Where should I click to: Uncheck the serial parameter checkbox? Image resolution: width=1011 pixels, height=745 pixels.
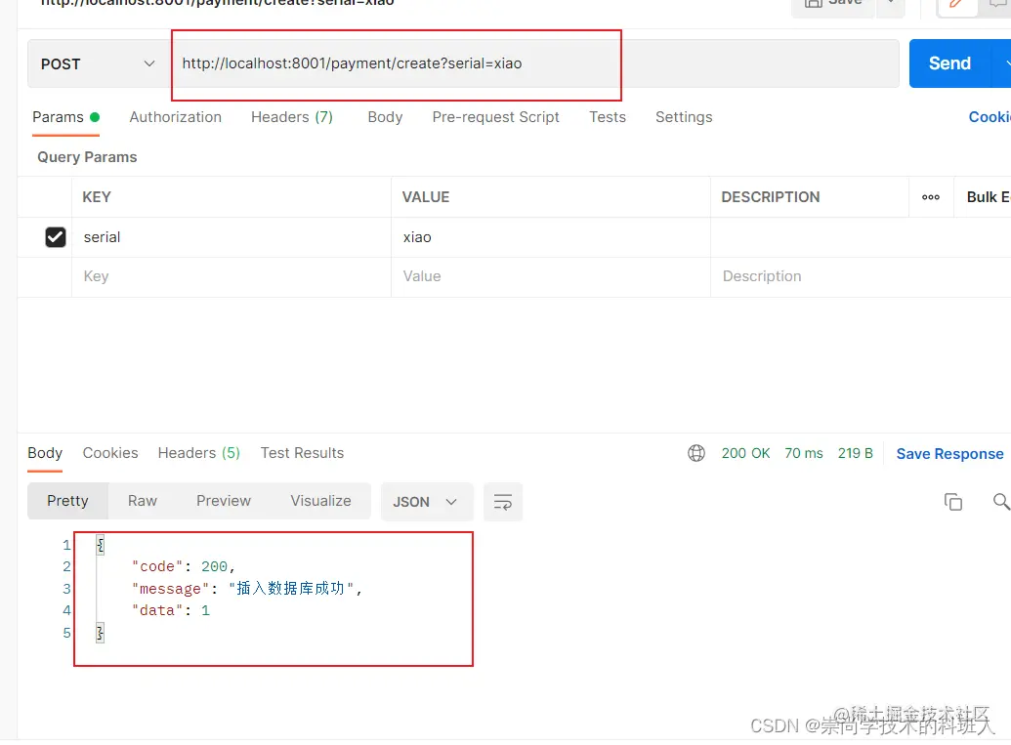[x=56, y=237]
